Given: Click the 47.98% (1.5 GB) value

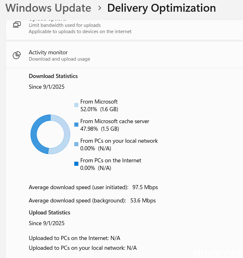Looking at the screenshot, I should click(100, 129).
